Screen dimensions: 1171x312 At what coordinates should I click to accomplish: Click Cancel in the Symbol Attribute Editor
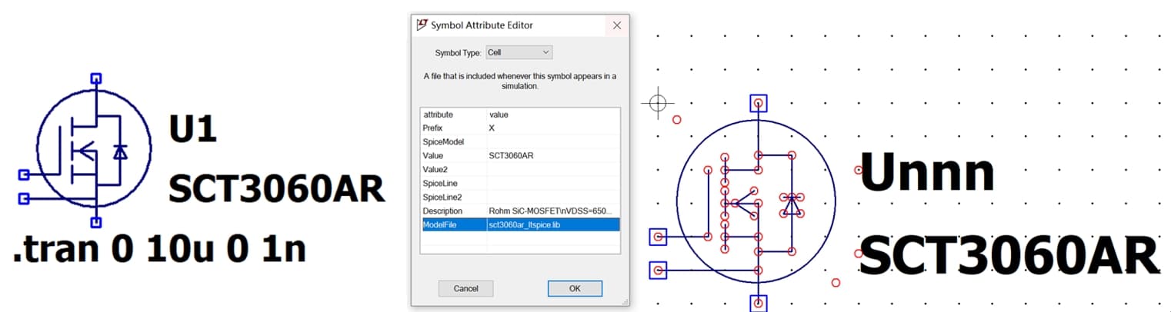tap(465, 288)
